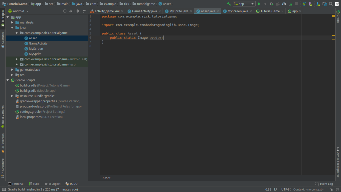Select MySprite class in project tree

click(x=35, y=54)
